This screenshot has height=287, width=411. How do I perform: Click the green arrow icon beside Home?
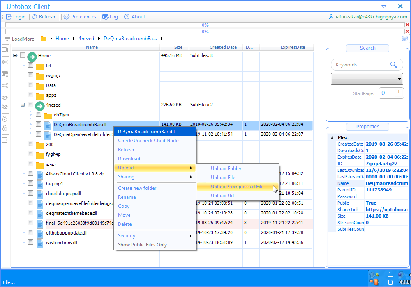32,57
